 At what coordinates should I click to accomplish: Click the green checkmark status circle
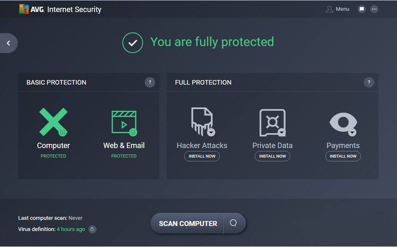tap(133, 43)
